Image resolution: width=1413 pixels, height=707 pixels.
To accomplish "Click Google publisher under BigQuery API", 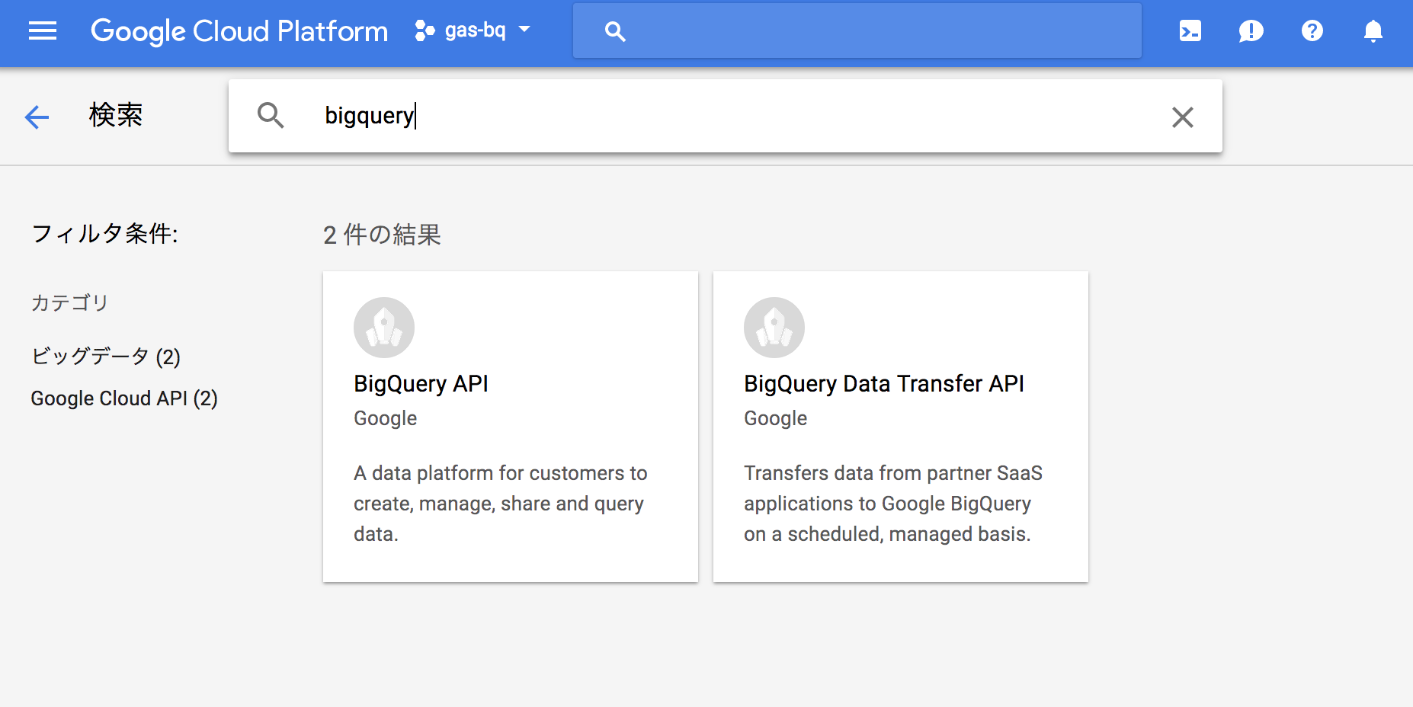I will click(386, 418).
